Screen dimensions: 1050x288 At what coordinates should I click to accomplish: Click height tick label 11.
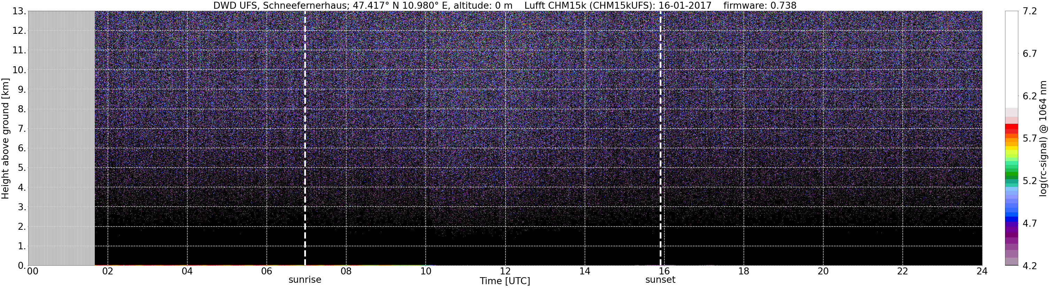[20, 51]
